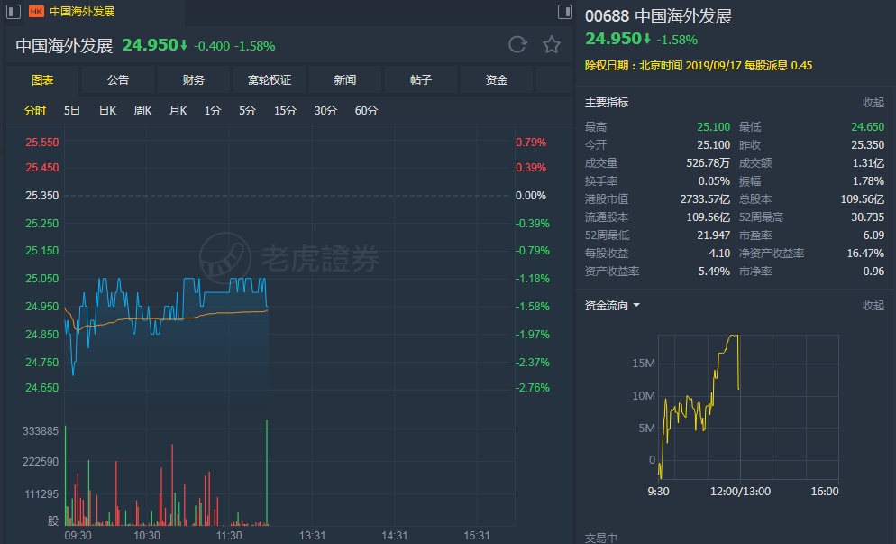The image size is (896, 544).
Task: Click the 12:00/13:00 flow-chart axis label
Action: pos(740,492)
